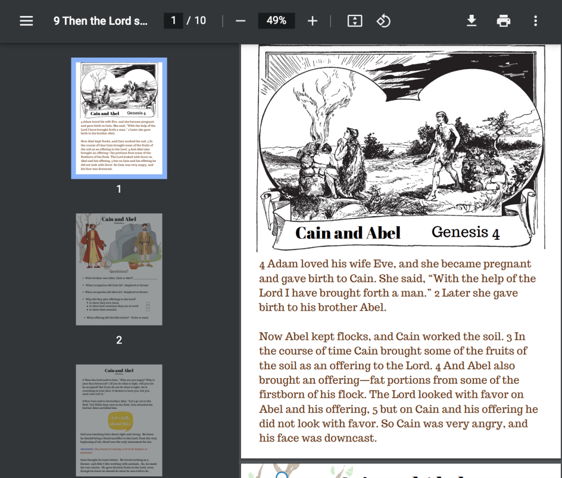Select the 'Genesis 4' heading text
Viewport: 562px width, 478px height.
[465, 232]
